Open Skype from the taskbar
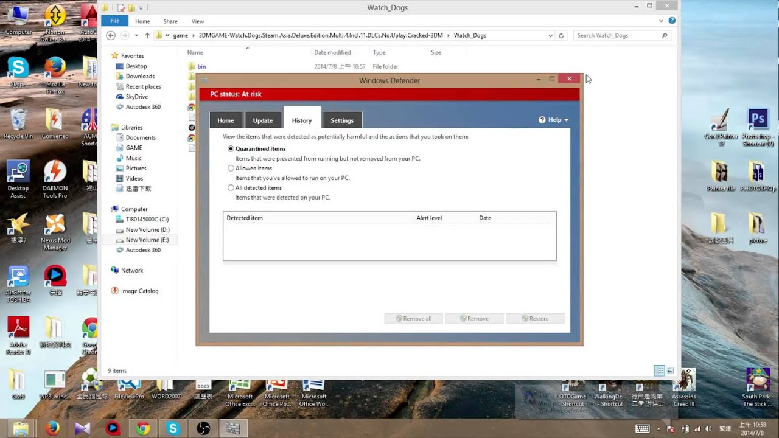The height and width of the screenshot is (438, 779). pyautogui.click(x=173, y=428)
